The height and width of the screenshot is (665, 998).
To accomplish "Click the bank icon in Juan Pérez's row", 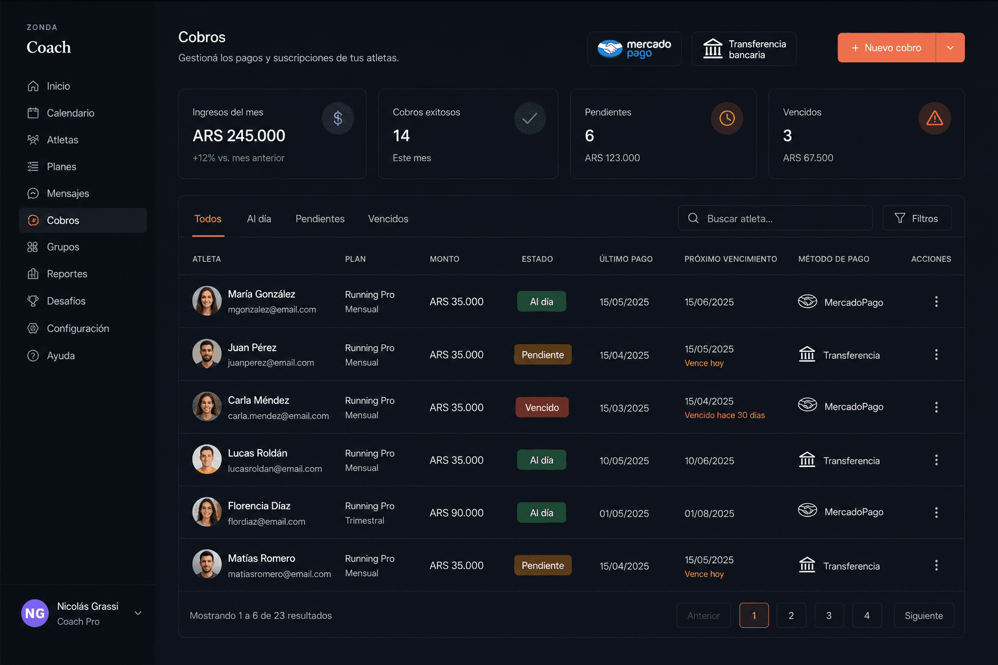I will (807, 355).
